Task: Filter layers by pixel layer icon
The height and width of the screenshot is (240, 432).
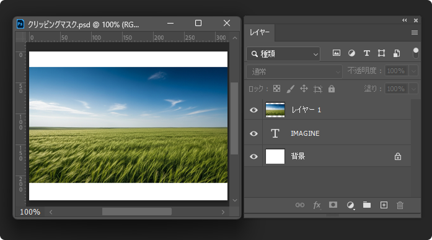Action: coord(337,53)
